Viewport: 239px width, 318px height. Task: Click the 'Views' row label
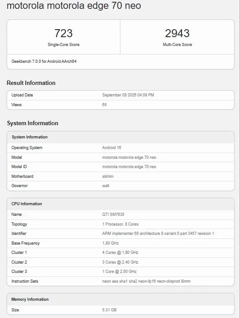click(16, 105)
